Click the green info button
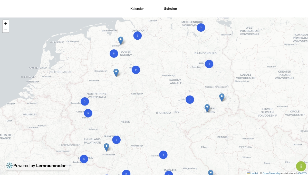Screen dimensions: 308x175 301,166
